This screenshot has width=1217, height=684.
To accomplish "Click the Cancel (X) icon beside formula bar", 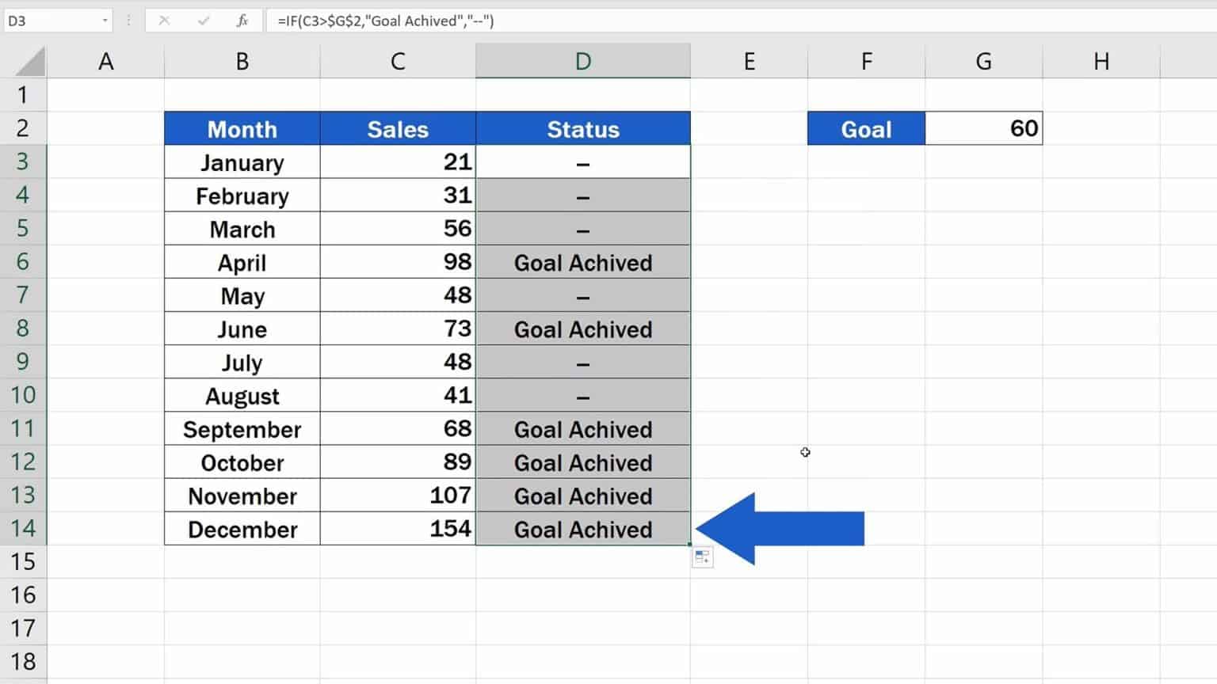I will (165, 21).
